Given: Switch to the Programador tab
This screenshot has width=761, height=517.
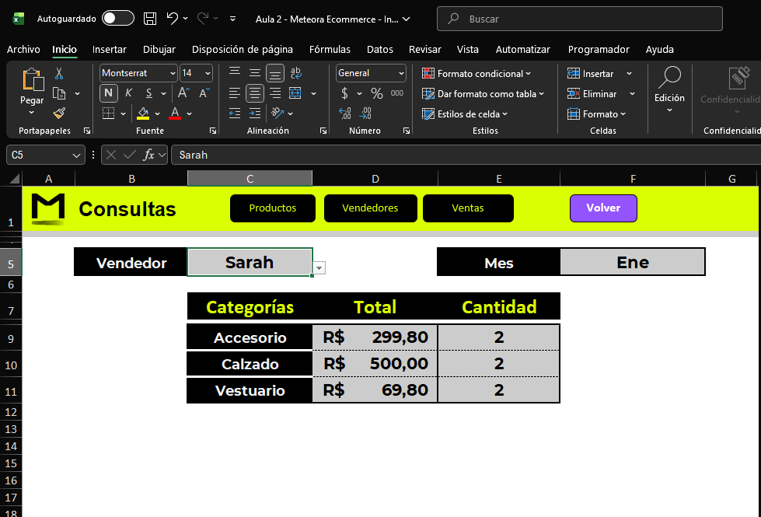Looking at the screenshot, I should (599, 50).
